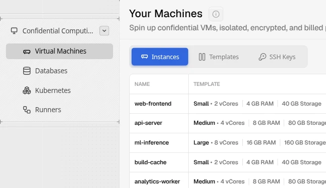Screen dimensions: 326x188
Task: Click the Your Machines heading
Action: tap(166, 14)
